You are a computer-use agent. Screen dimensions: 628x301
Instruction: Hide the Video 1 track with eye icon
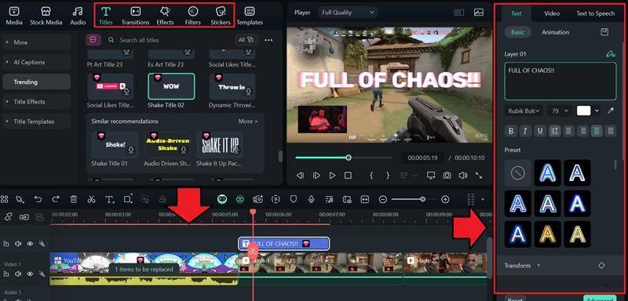click(x=30, y=274)
